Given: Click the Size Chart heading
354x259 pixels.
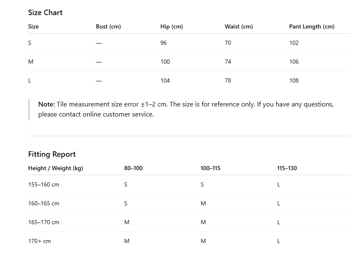Looking at the screenshot, I should (x=45, y=13).
